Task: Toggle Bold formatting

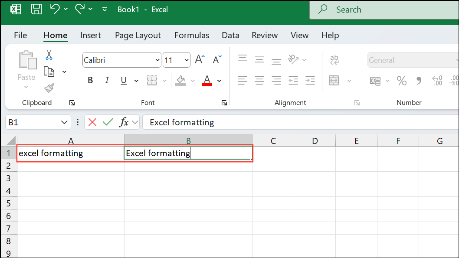Action: pyautogui.click(x=90, y=81)
